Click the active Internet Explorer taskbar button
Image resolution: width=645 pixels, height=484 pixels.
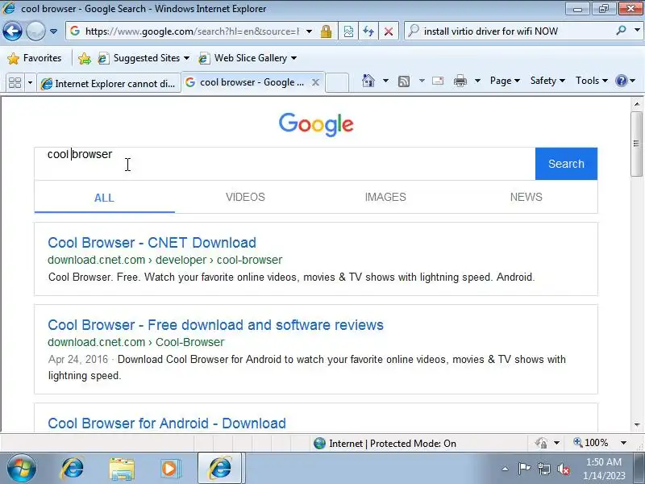(x=220, y=469)
